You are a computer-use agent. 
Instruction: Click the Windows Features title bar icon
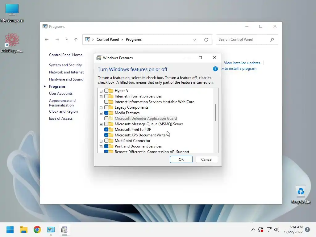[x=99, y=58]
